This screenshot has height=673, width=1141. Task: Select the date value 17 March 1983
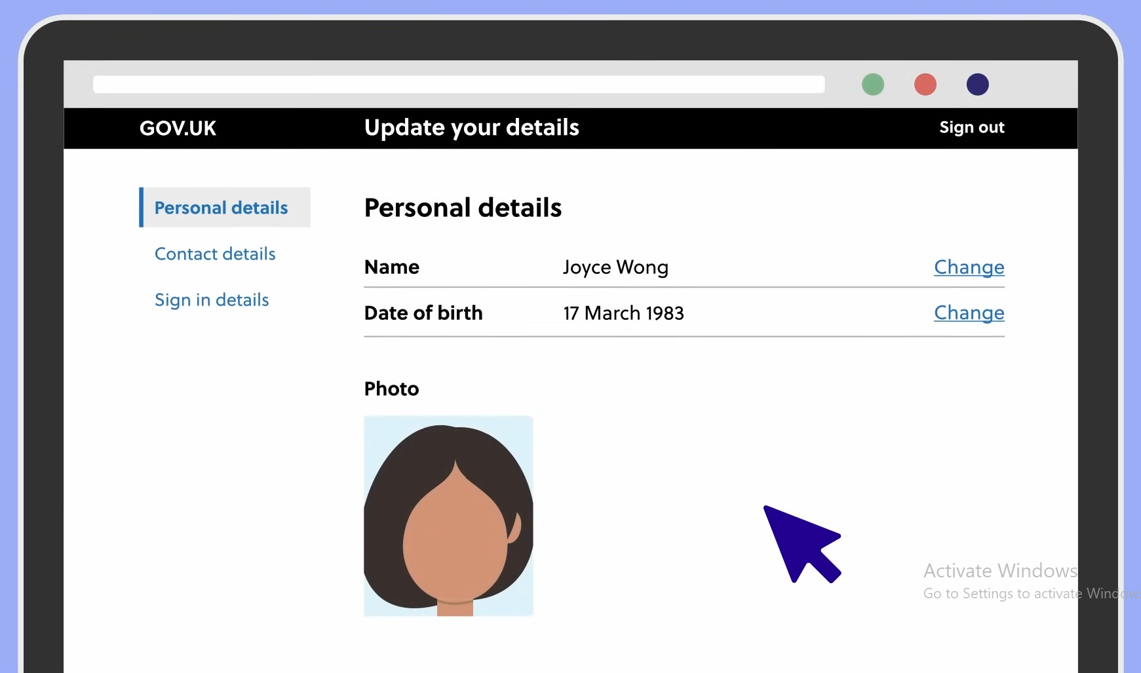(623, 313)
